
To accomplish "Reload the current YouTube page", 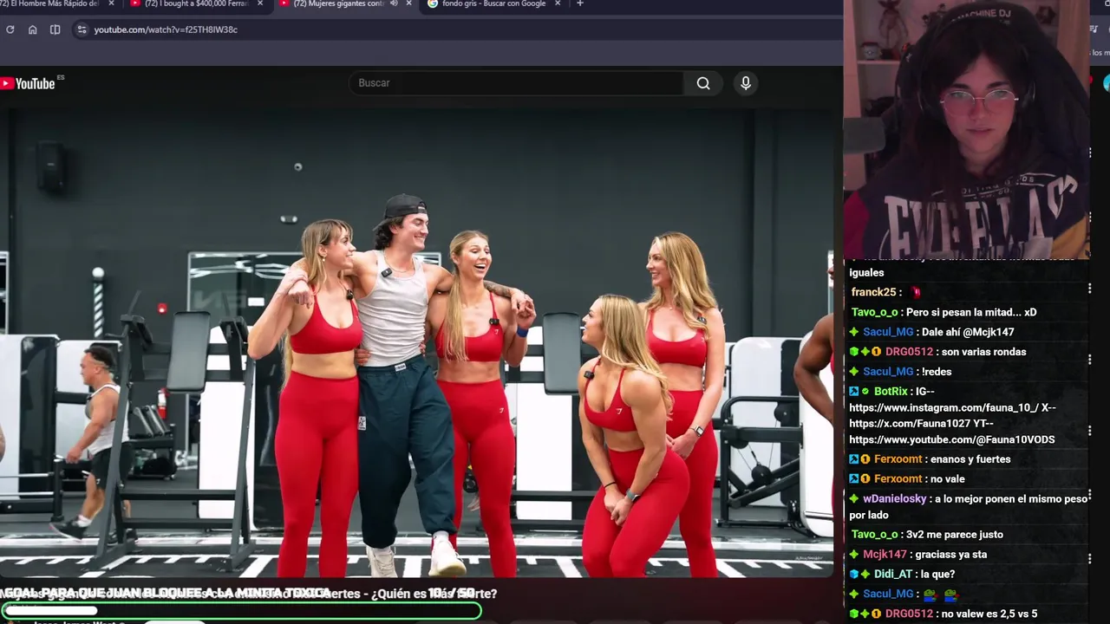I will (x=10, y=29).
